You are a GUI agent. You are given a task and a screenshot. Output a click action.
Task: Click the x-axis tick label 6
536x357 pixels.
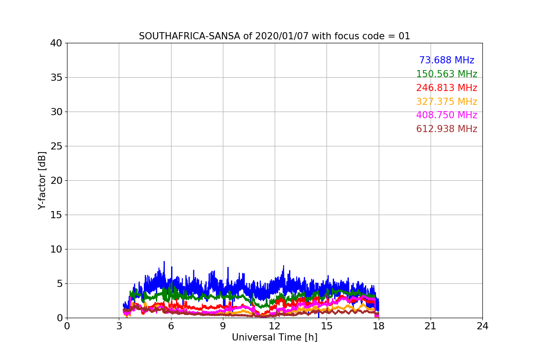pos(171,326)
